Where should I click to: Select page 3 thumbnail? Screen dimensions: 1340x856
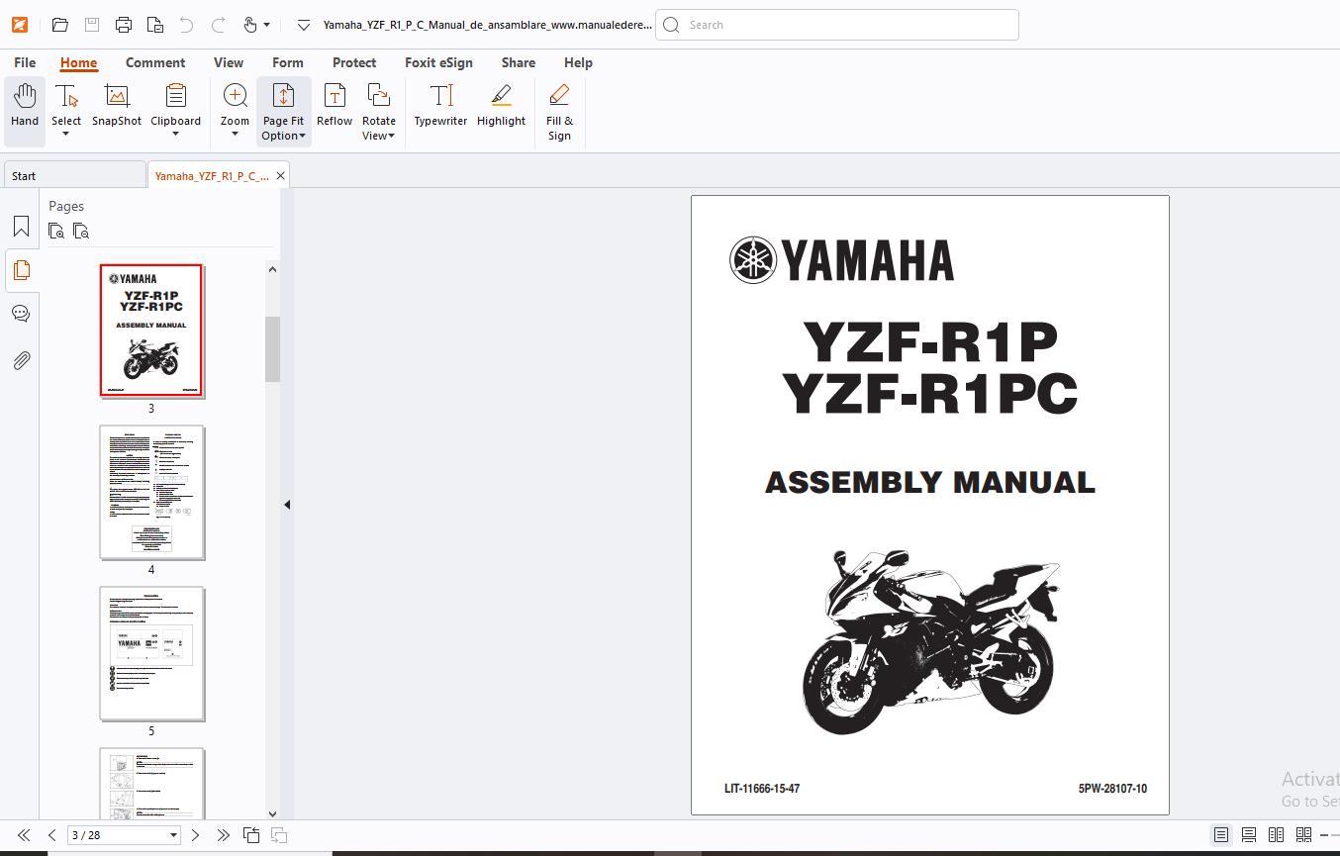coord(151,331)
